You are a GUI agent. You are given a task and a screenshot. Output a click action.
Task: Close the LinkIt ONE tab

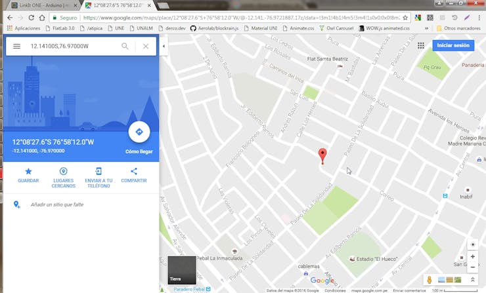click(76, 5)
